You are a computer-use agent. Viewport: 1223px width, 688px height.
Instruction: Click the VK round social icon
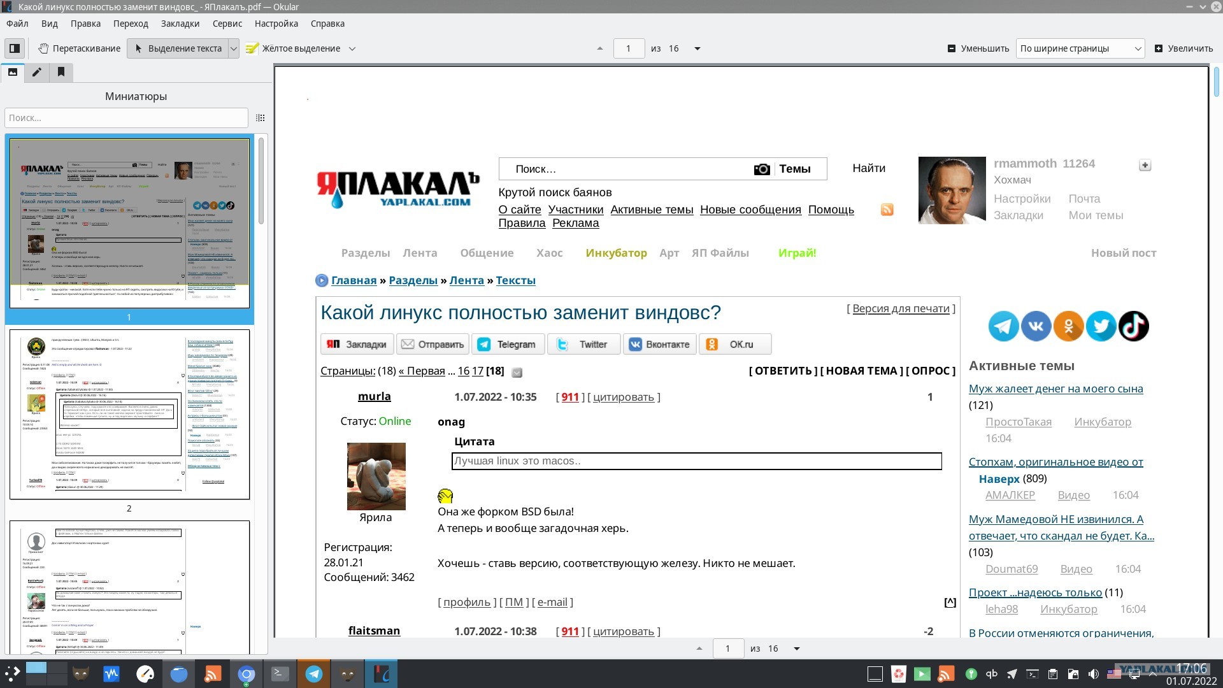point(1036,326)
